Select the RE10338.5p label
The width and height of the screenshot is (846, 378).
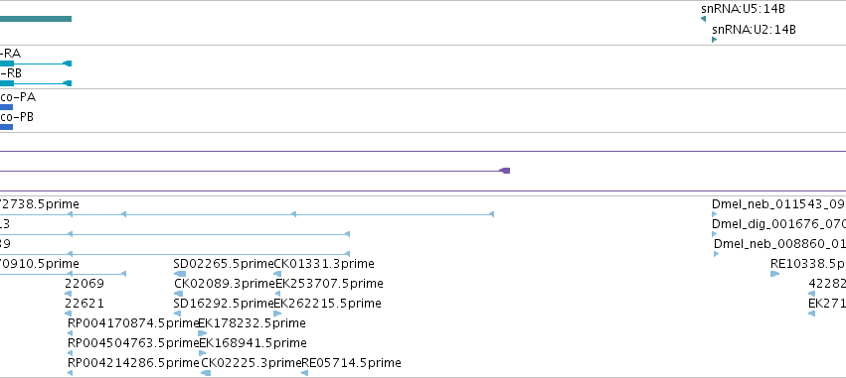pos(808,264)
